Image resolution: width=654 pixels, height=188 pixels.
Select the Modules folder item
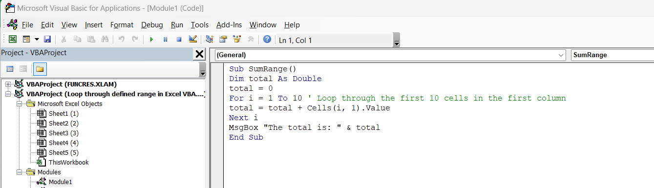pyautogui.click(x=49, y=172)
